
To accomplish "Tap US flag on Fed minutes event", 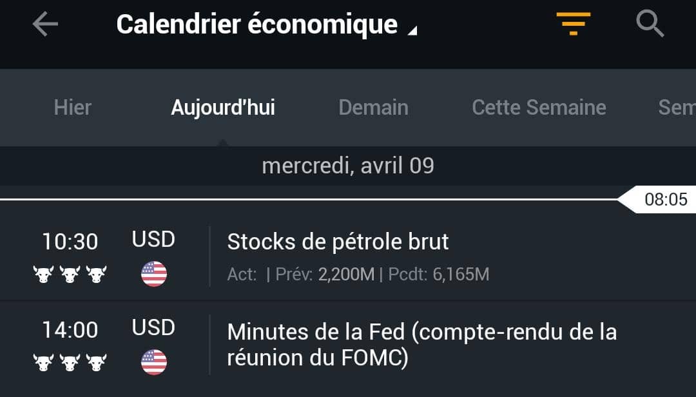I will 154,362.
